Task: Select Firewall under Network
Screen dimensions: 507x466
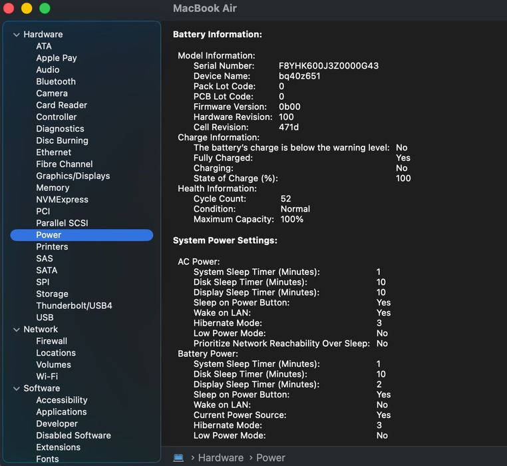Action: [x=52, y=341]
